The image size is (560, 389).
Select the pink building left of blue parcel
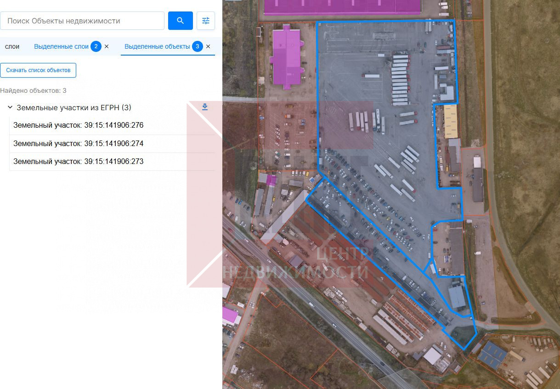286,57
